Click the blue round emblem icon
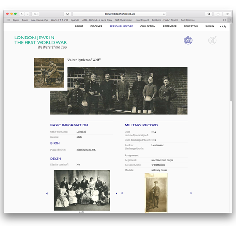The image size is (236, 226). click(188, 40)
